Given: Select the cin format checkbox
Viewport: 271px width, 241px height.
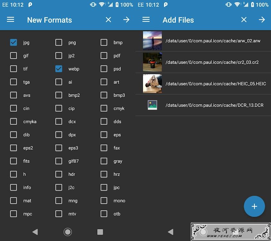Looking at the screenshot, I should tap(13, 108).
